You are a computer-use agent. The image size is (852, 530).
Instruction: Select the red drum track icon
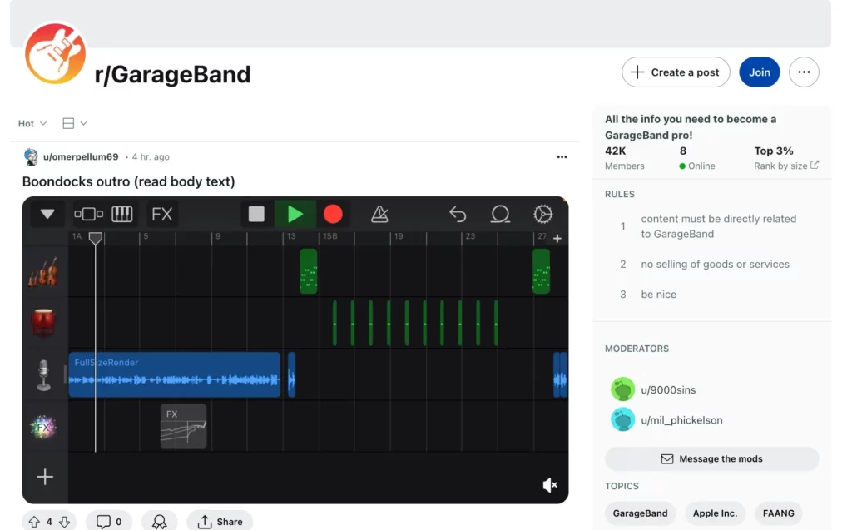pyautogui.click(x=44, y=323)
